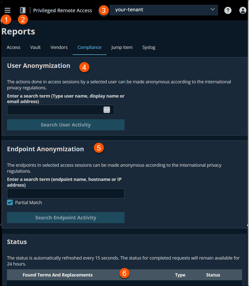Screen dimensions: 249x286
Task: Click the ellipsis icon in user search field
Action: [107, 110]
